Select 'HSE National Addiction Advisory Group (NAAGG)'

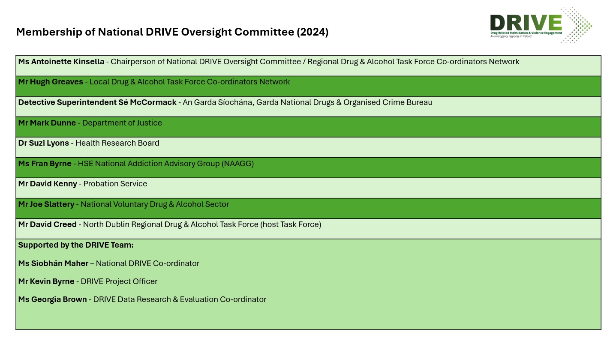tap(166, 164)
